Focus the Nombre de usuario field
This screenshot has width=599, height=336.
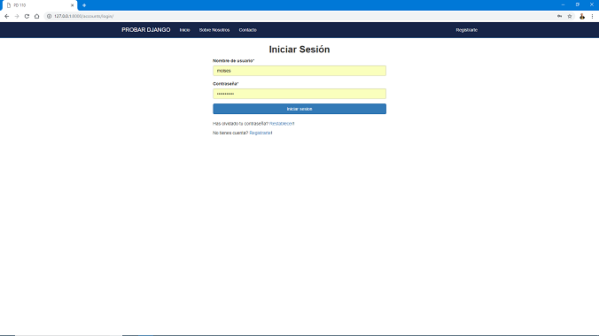pyautogui.click(x=299, y=71)
